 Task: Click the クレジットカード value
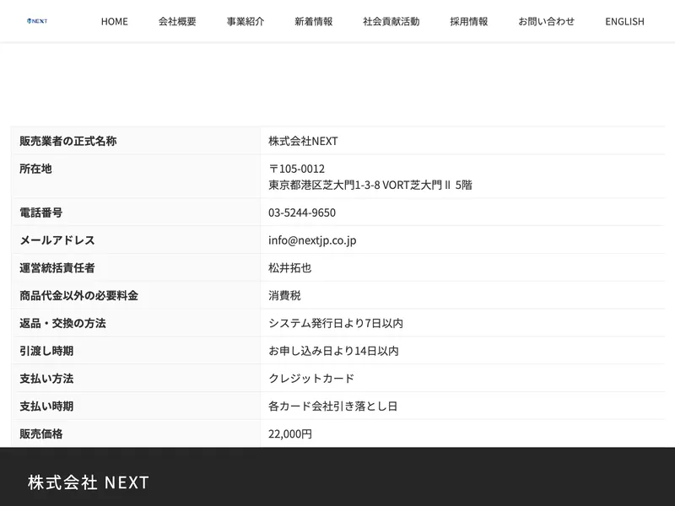(x=311, y=379)
